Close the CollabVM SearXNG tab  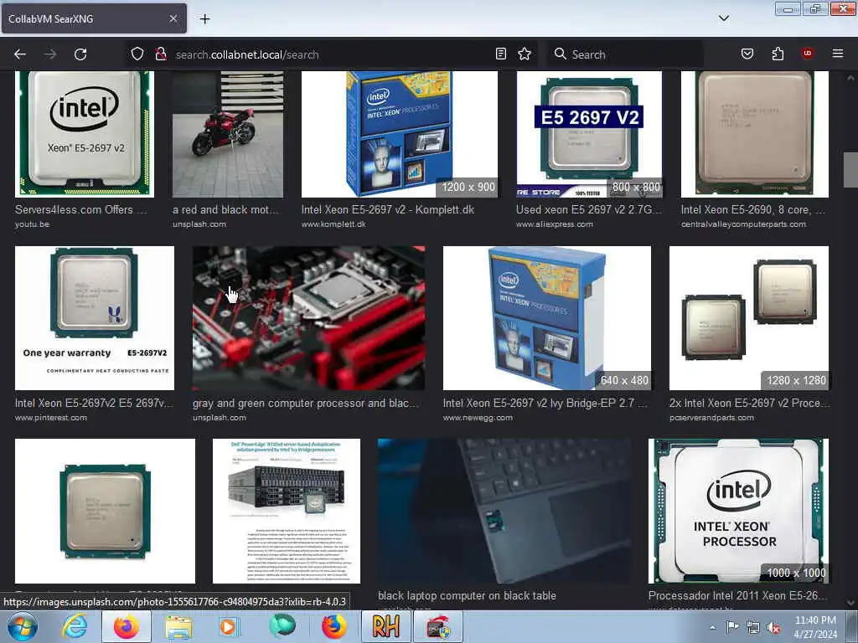pos(173,18)
